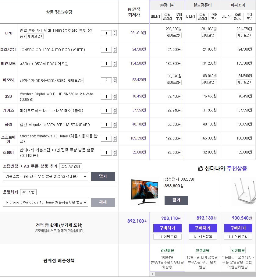This screenshot has width=256, height=279.
Task: Open 미니샵 under ㈜컴디씨
Action: [x=155, y=16]
